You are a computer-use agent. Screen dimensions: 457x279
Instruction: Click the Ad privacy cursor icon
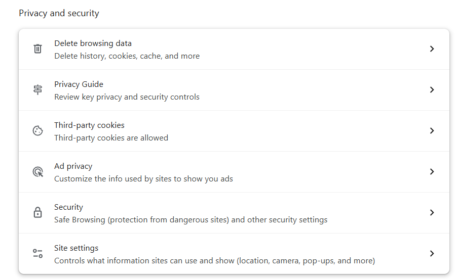tap(37, 172)
